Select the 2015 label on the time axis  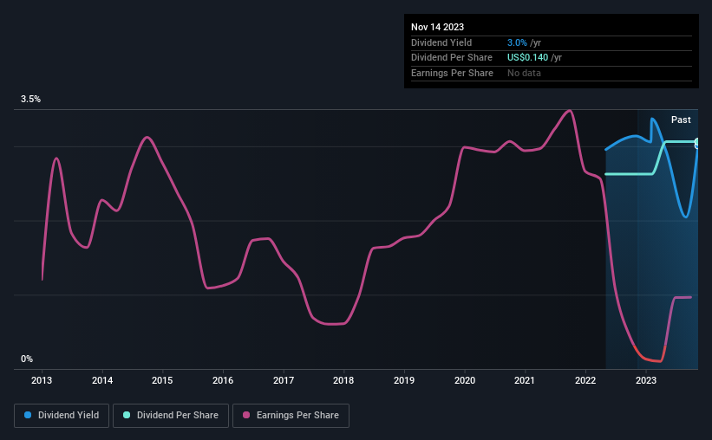point(162,379)
